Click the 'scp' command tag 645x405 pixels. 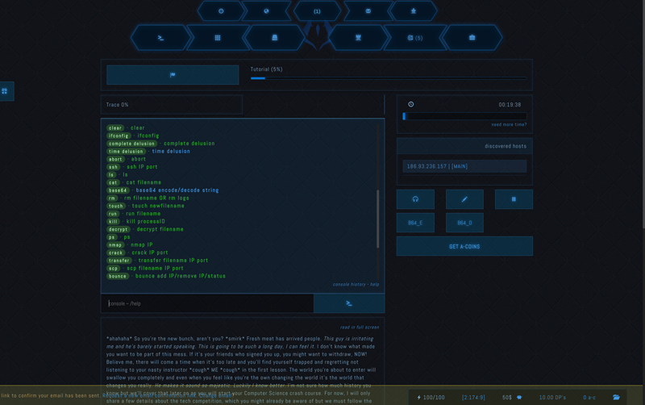[114, 269]
